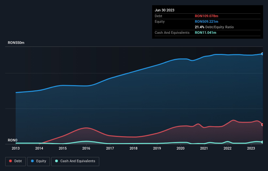Click the 2016 x-axis label
Image resolution: width=268 pixels, height=171 pixels.
tap(86, 148)
